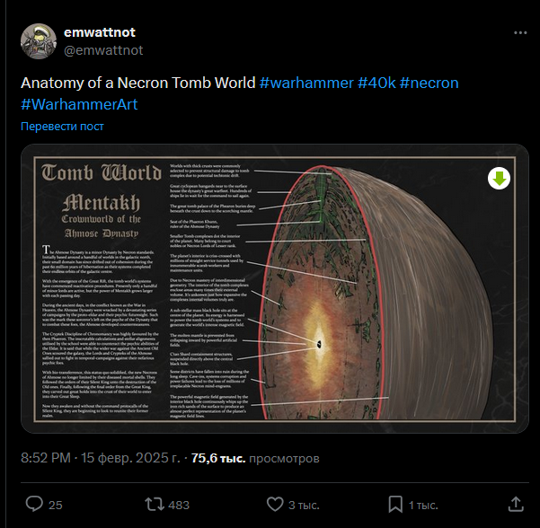Like the post with heart icon
The image size is (540, 528).
coord(275,505)
